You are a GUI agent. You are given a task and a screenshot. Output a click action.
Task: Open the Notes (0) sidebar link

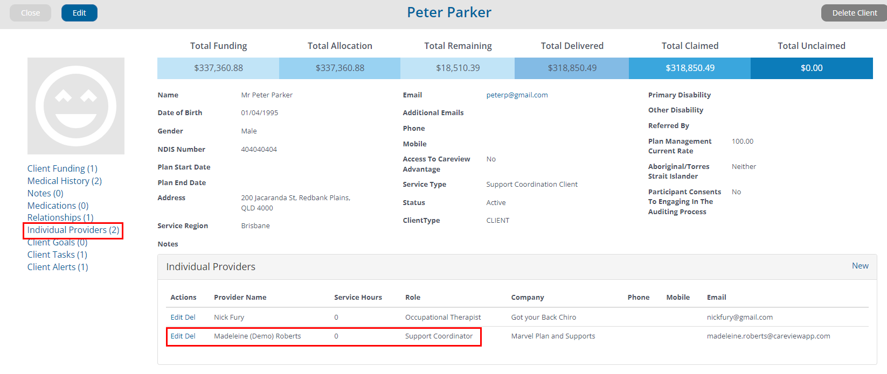tap(45, 193)
